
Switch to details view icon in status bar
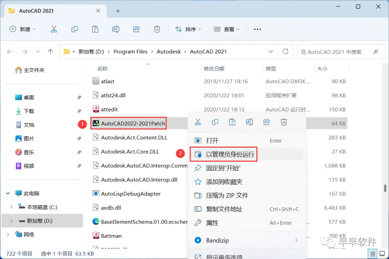coord(373,254)
